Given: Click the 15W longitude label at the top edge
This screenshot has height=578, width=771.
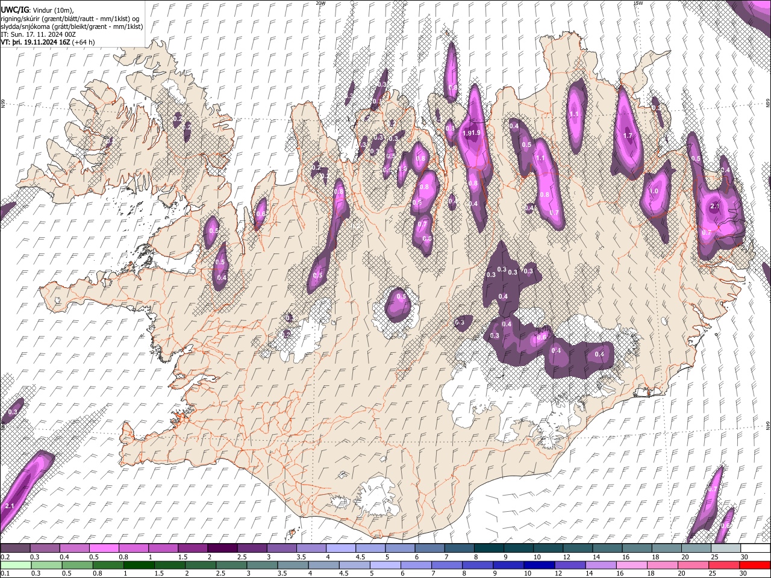Looking at the screenshot, I should [638, 3].
